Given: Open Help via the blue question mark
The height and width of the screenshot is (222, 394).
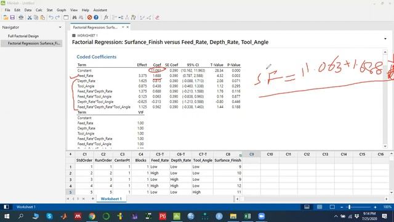Looking at the screenshot, I should 96,17.
